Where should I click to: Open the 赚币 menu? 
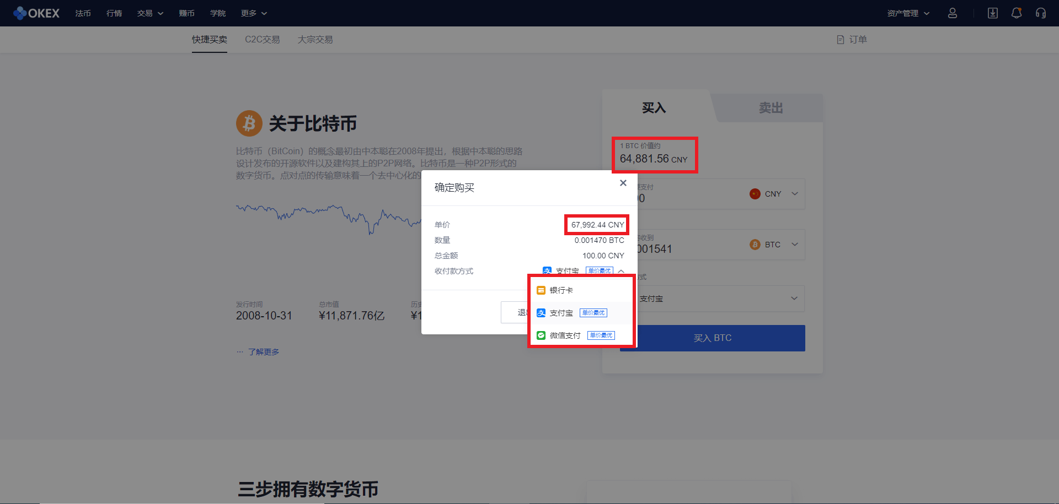[x=187, y=13]
